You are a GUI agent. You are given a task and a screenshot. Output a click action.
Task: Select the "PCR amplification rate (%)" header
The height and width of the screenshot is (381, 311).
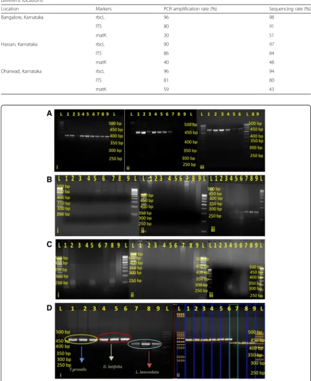190,9
